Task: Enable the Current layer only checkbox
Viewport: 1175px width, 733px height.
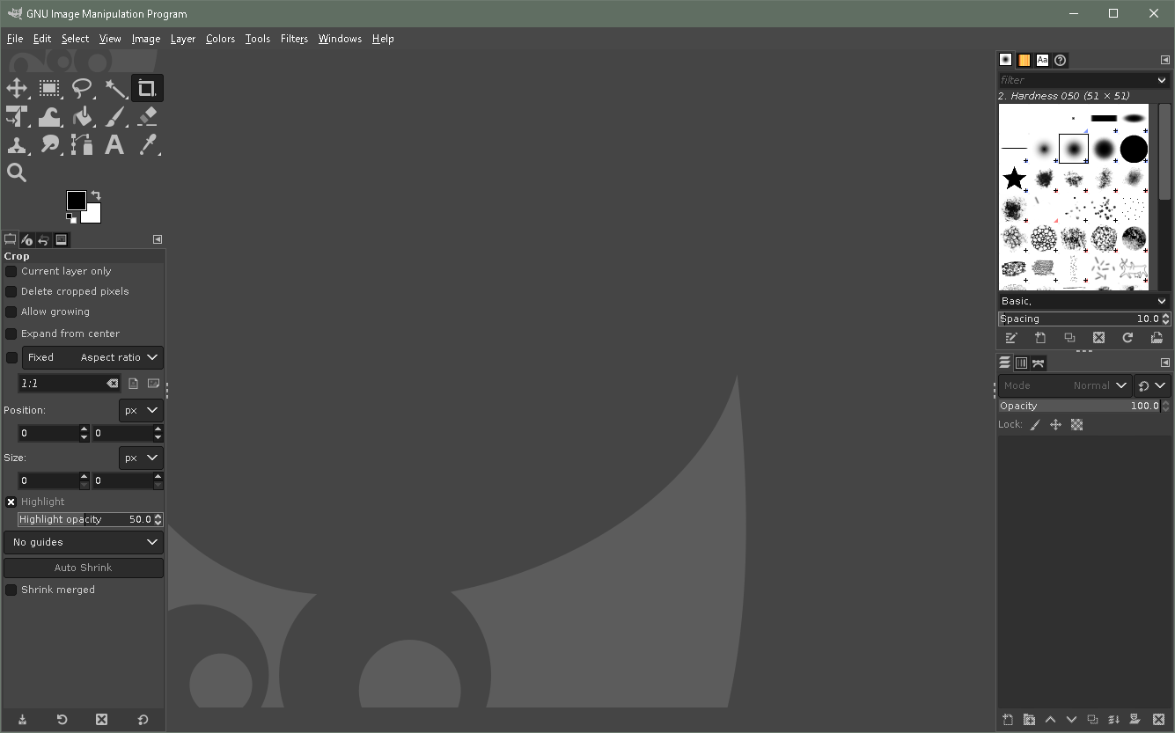Action: click(11, 271)
